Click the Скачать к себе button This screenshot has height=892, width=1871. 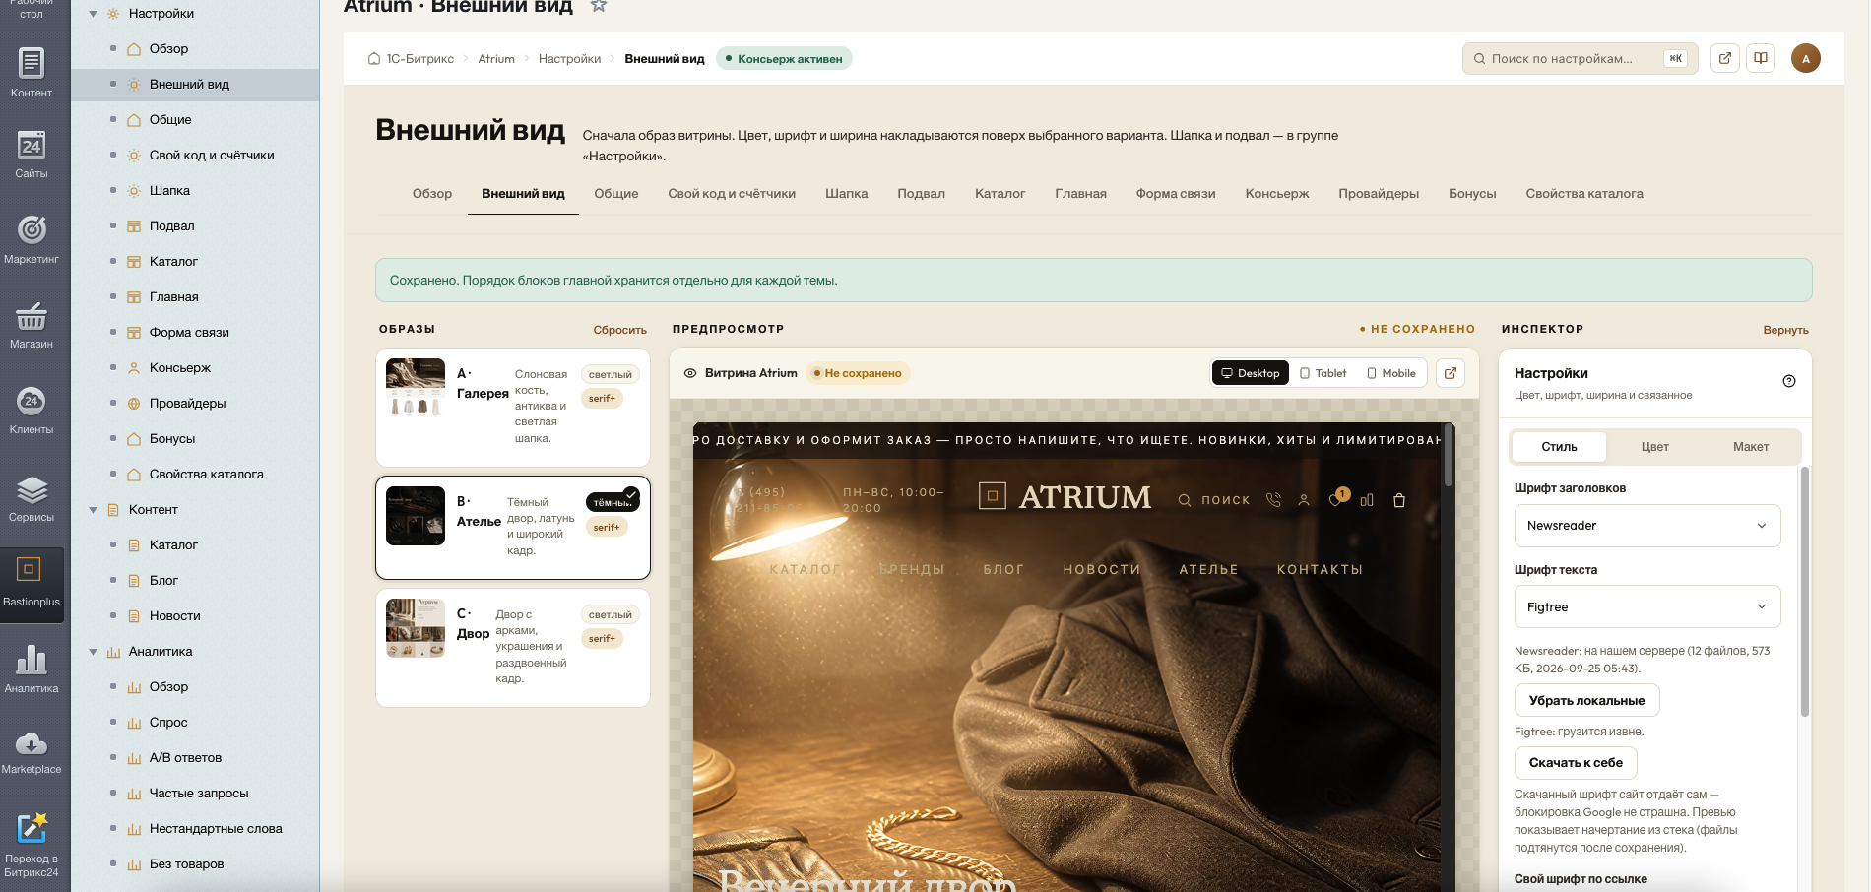pos(1576,763)
